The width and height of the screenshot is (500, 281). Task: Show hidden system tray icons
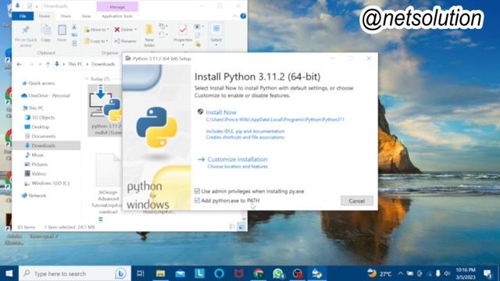[401, 273]
